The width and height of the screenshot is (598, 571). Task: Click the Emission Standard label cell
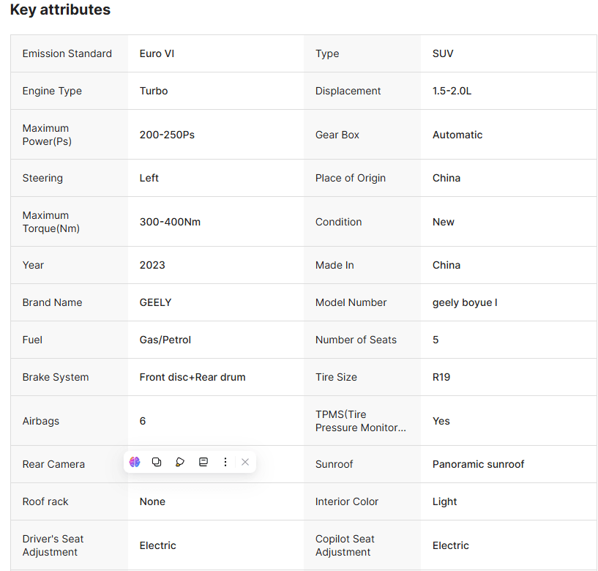[x=67, y=53]
